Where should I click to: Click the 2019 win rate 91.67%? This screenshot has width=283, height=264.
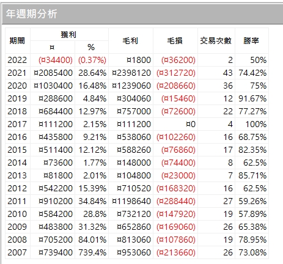[252, 98]
